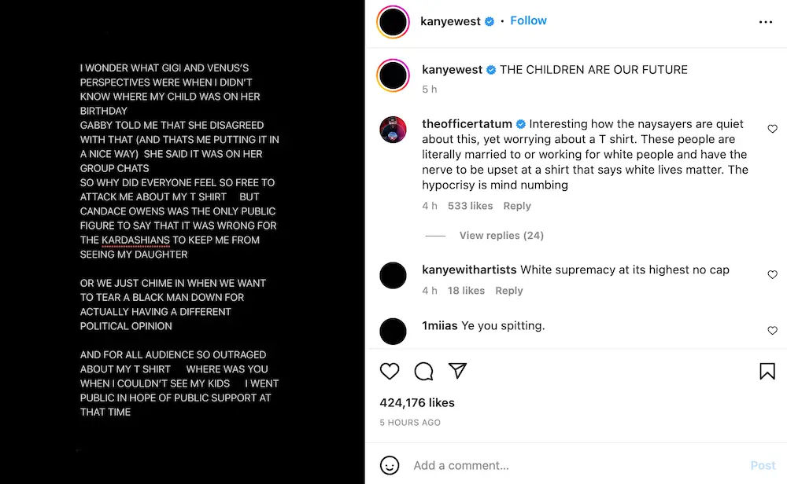Reply to theofficertatum's comment
This screenshot has height=484, width=787.
pos(517,205)
